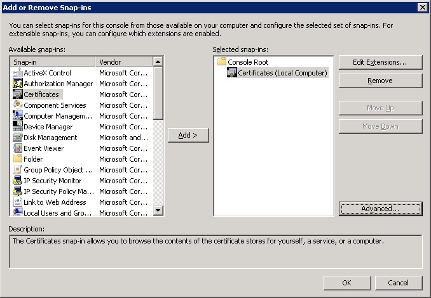Sort list by Snap-in column header
Viewport: 431px width, 298px height.
[x=53, y=62]
